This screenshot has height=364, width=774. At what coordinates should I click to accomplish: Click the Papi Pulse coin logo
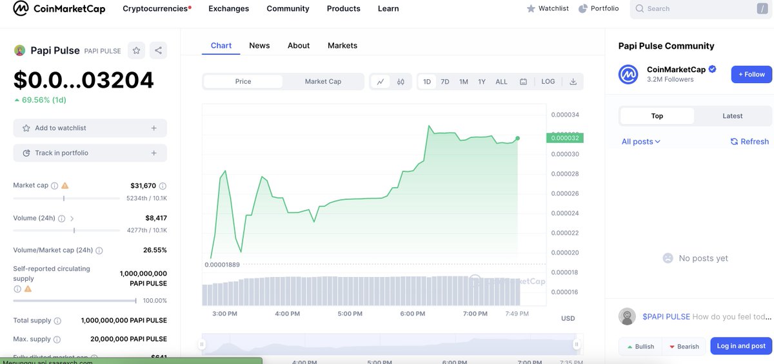coord(19,51)
